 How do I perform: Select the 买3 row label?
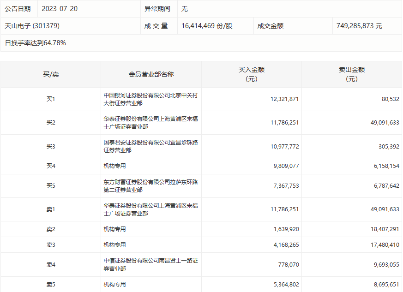[51, 146]
